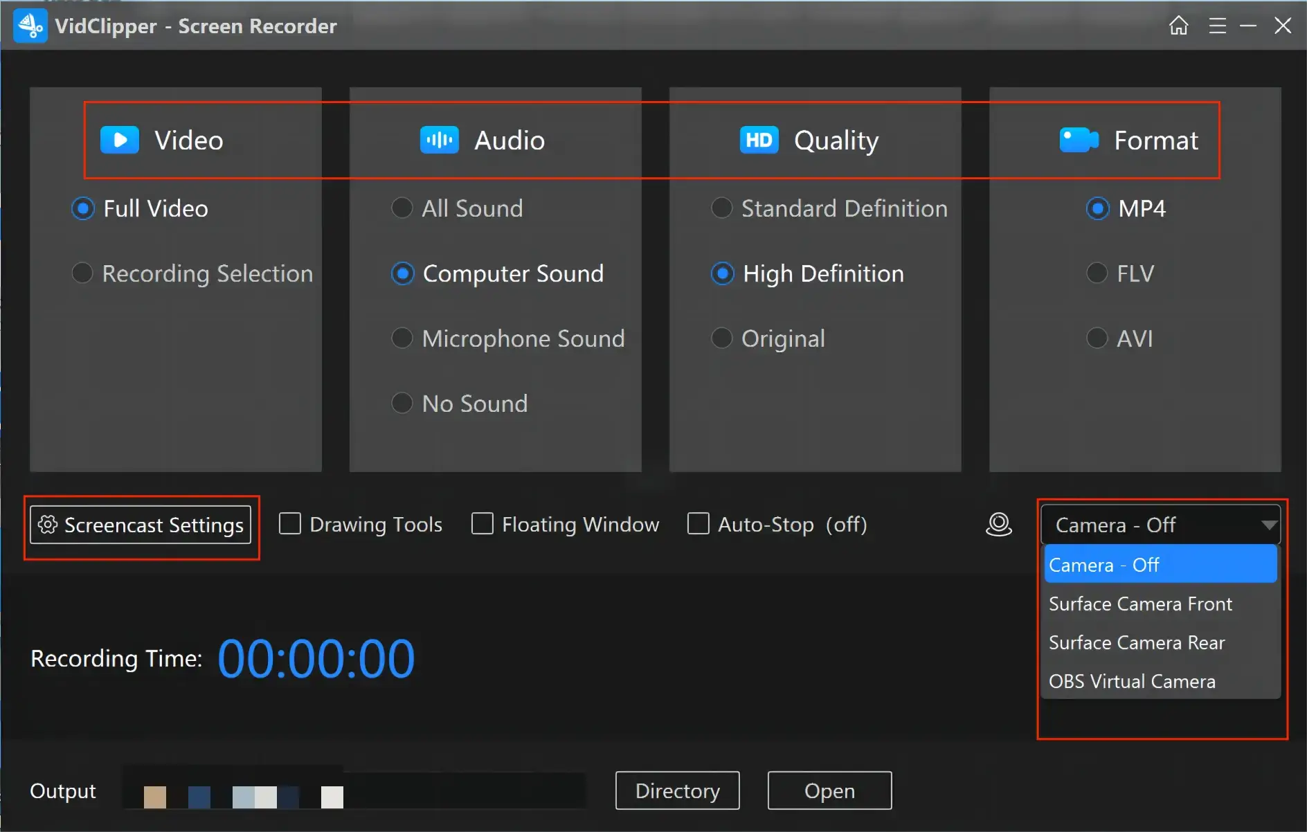Enable the Drawing Tools checkbox
This screenshot has width=1307, height=832.
(x=290, y=523)
